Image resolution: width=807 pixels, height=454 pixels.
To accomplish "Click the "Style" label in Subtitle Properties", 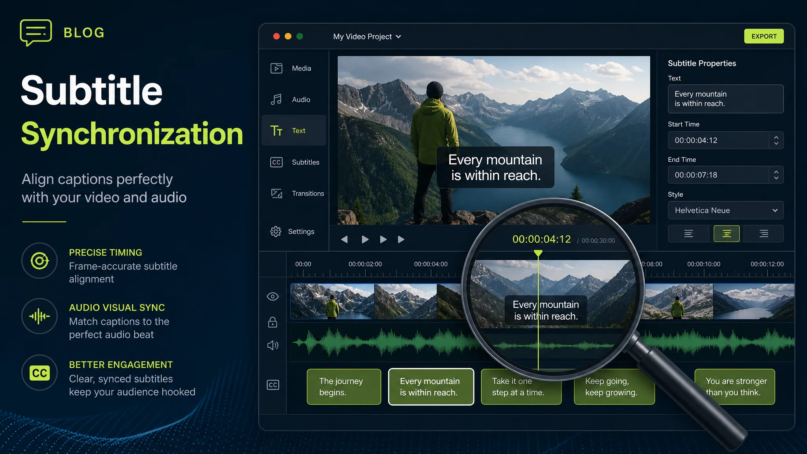I will tap(675, 195).
